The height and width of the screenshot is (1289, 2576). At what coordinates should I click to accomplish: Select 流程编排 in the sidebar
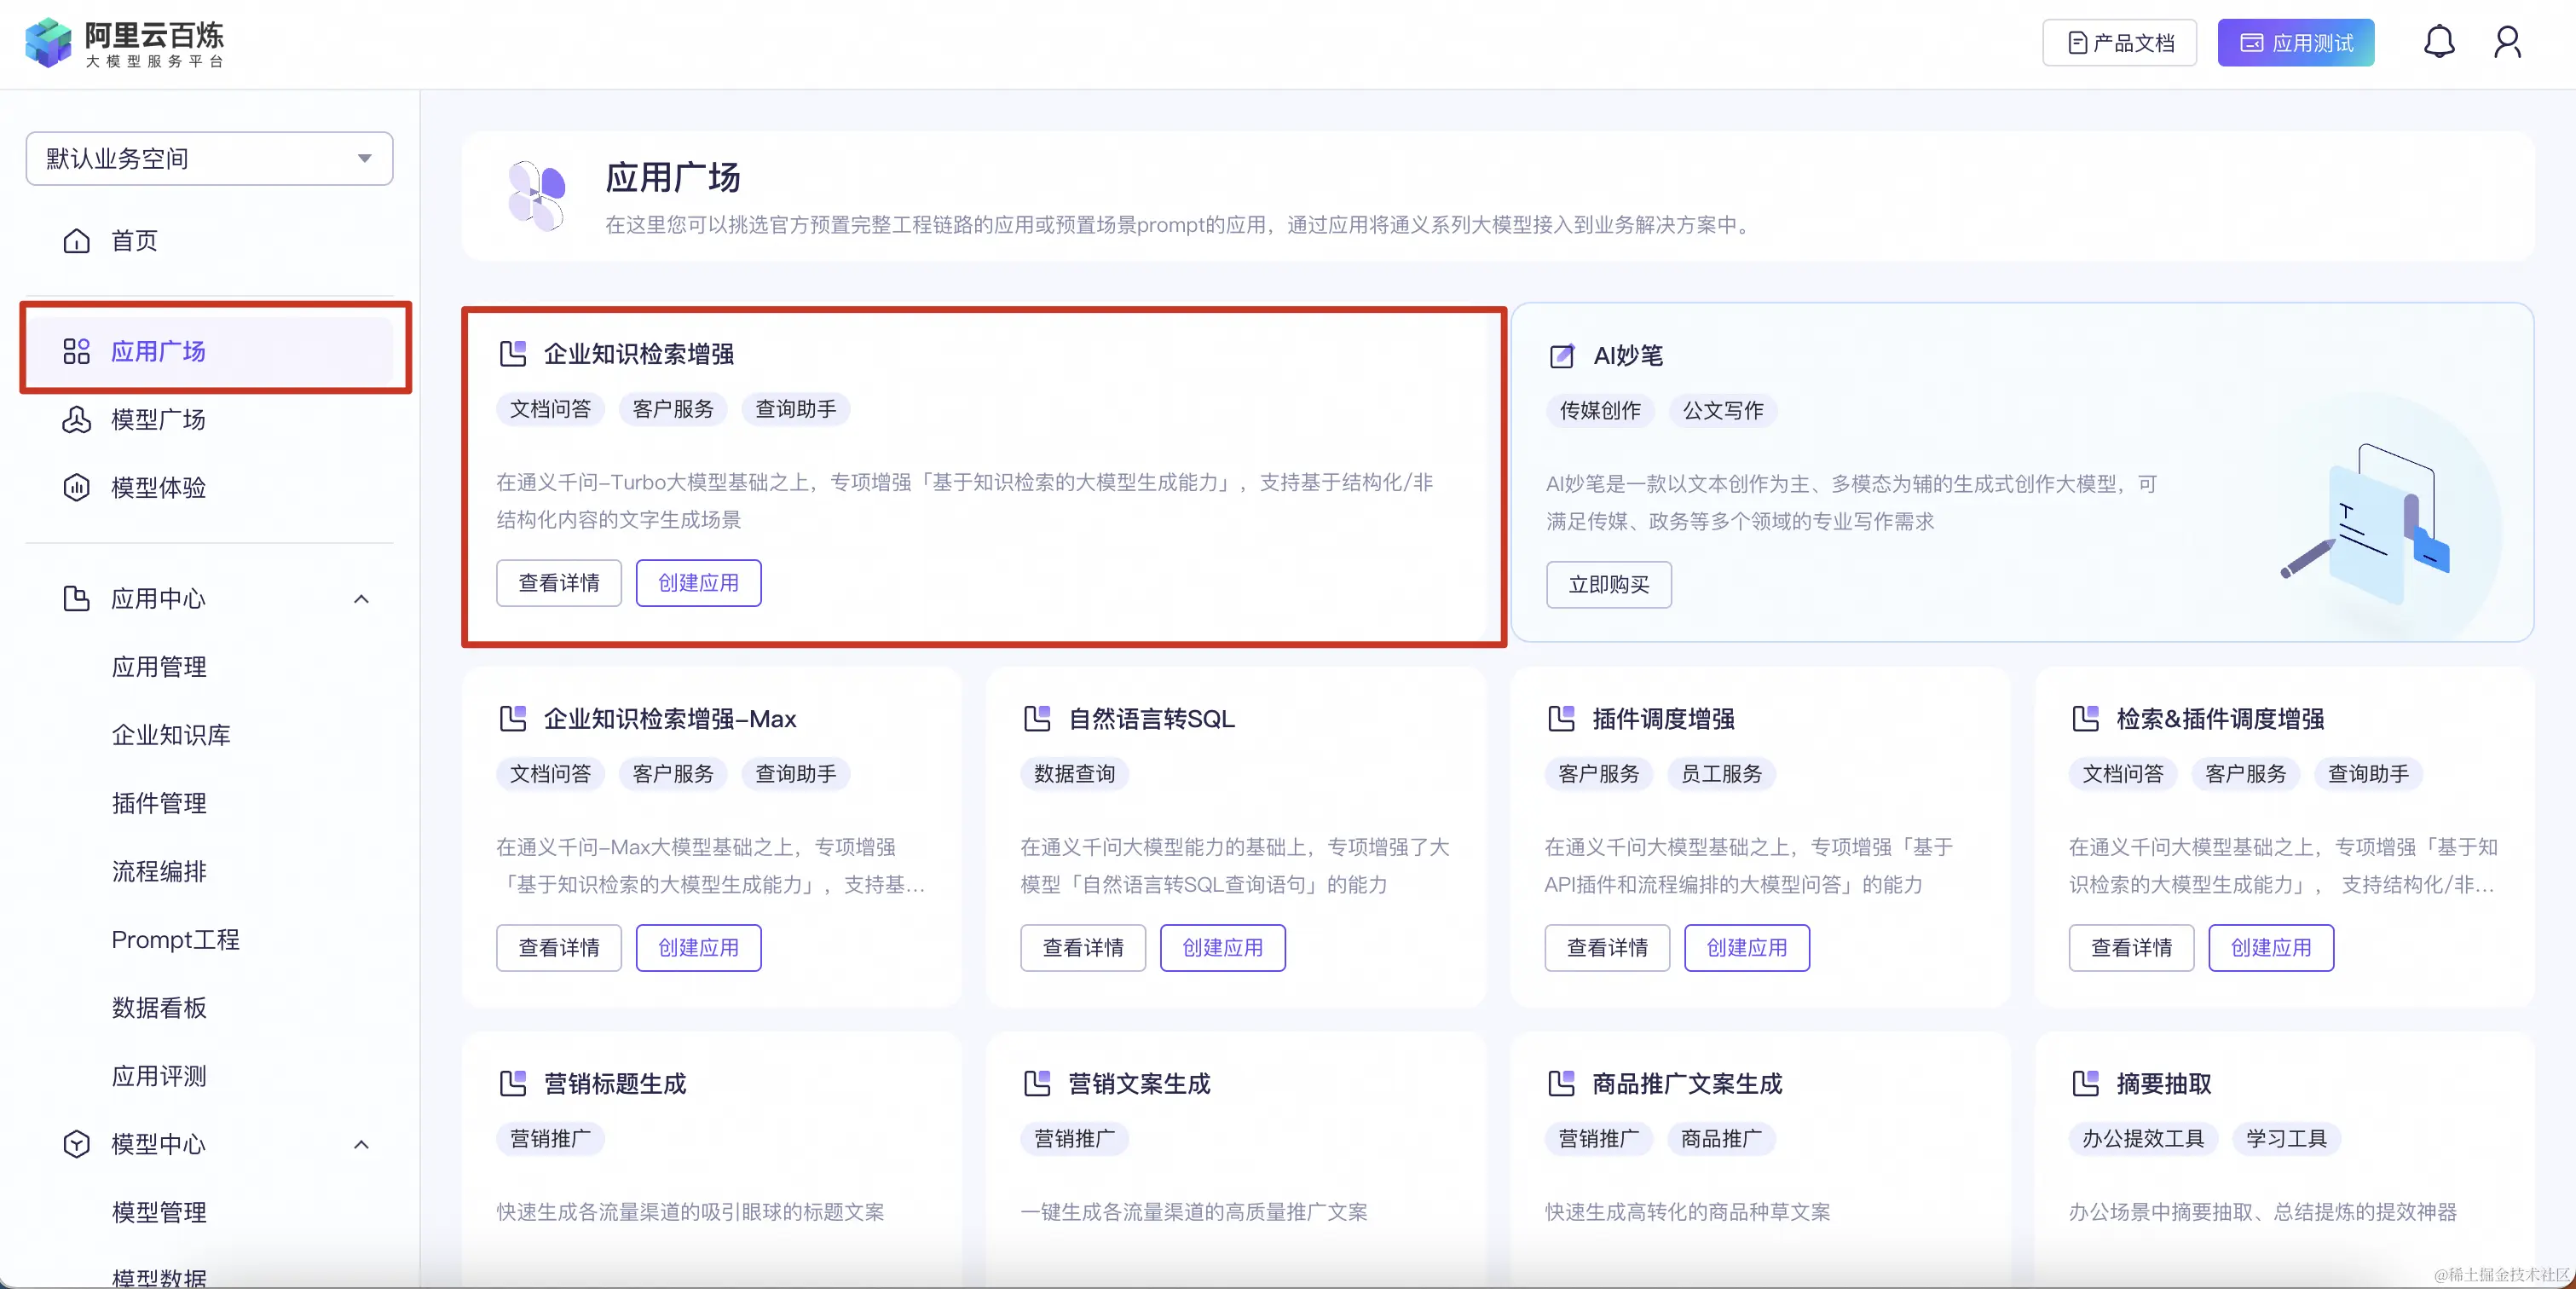159,871
